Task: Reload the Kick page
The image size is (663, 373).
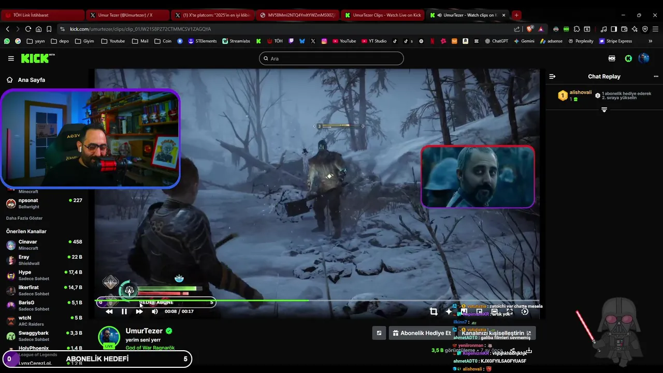Action: coord(28,29)
